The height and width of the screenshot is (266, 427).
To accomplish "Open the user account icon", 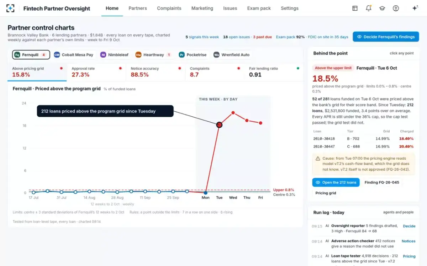I will (396, 8).
